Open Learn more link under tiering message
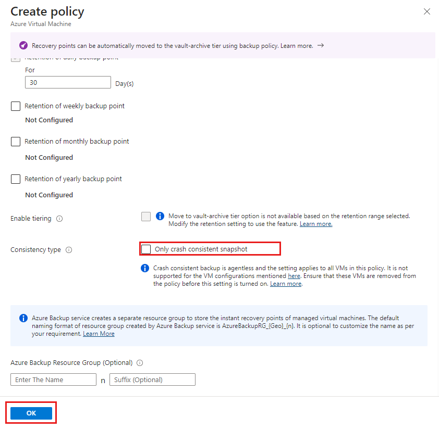 (316, 224)
